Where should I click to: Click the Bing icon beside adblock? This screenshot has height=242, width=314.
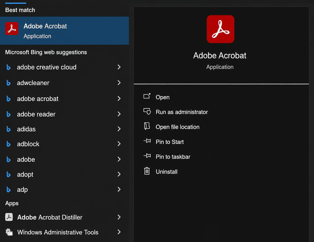(8, 144)
